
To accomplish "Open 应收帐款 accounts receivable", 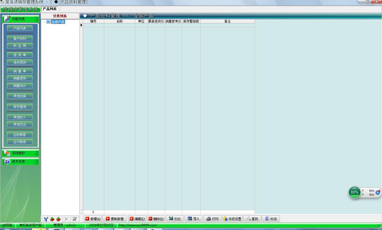I will (x=20, y=135).
